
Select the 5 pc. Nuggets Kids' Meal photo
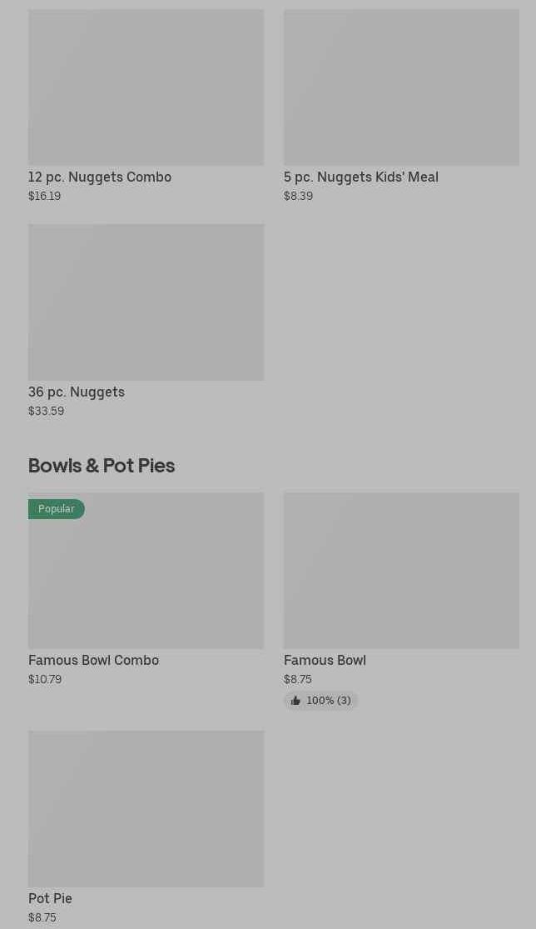(x=401, y=87)
